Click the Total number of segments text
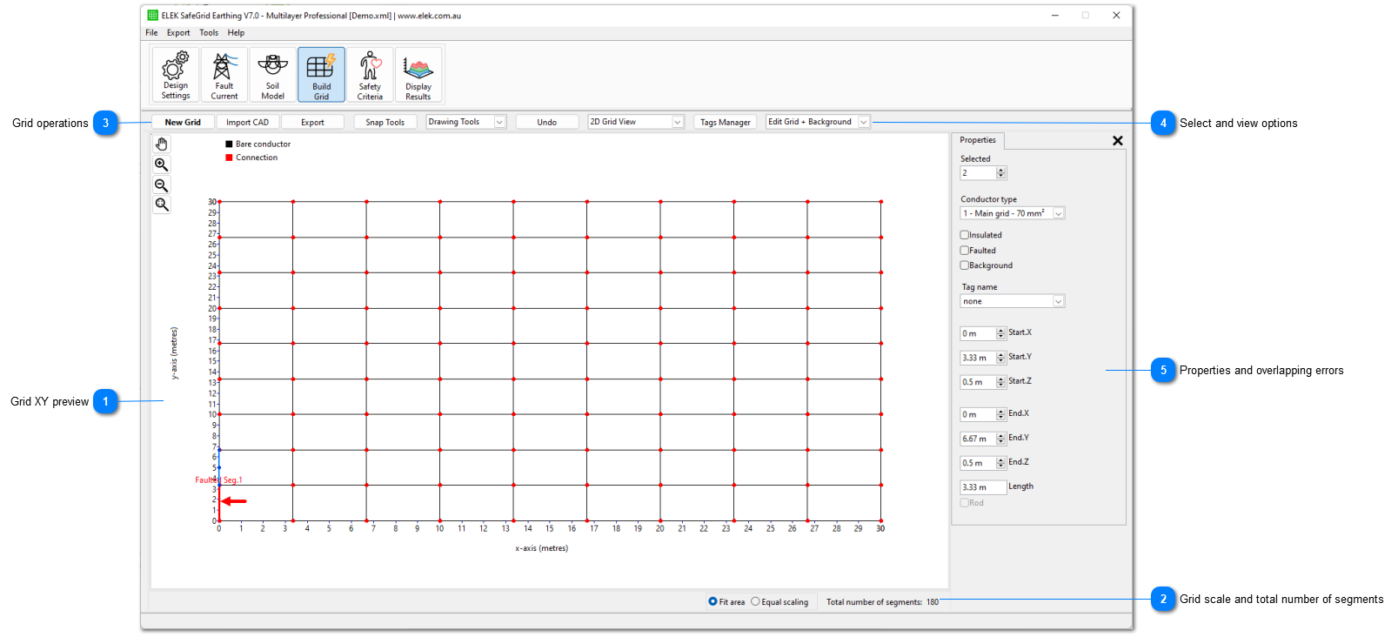1398x637 pixels. tap(882, 602)
